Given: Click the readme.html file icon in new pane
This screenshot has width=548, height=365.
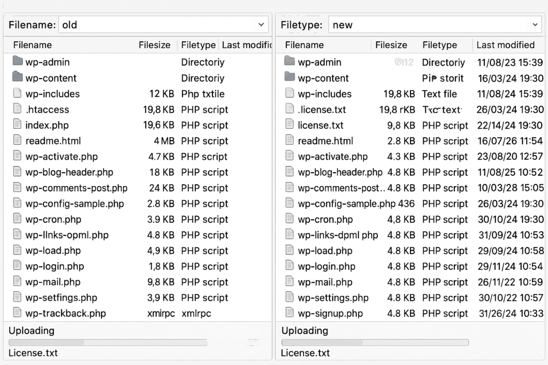Looking at the screenshot, I should (x=290, y=140).
